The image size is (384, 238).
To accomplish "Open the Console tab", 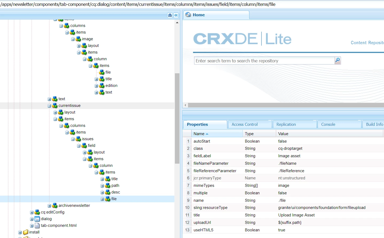I will point(340,124).
